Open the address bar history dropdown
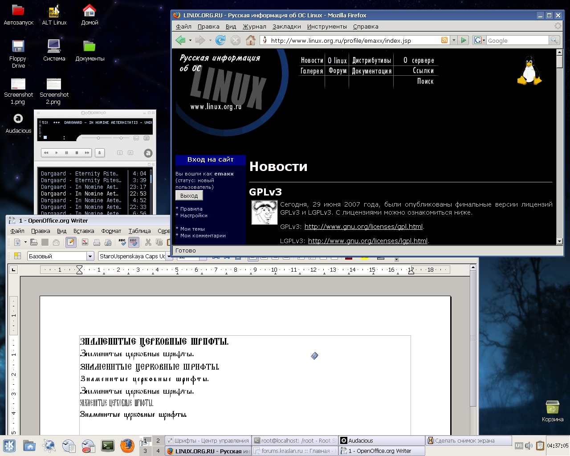This screenshot has width=570, height=456. [454, 40]
